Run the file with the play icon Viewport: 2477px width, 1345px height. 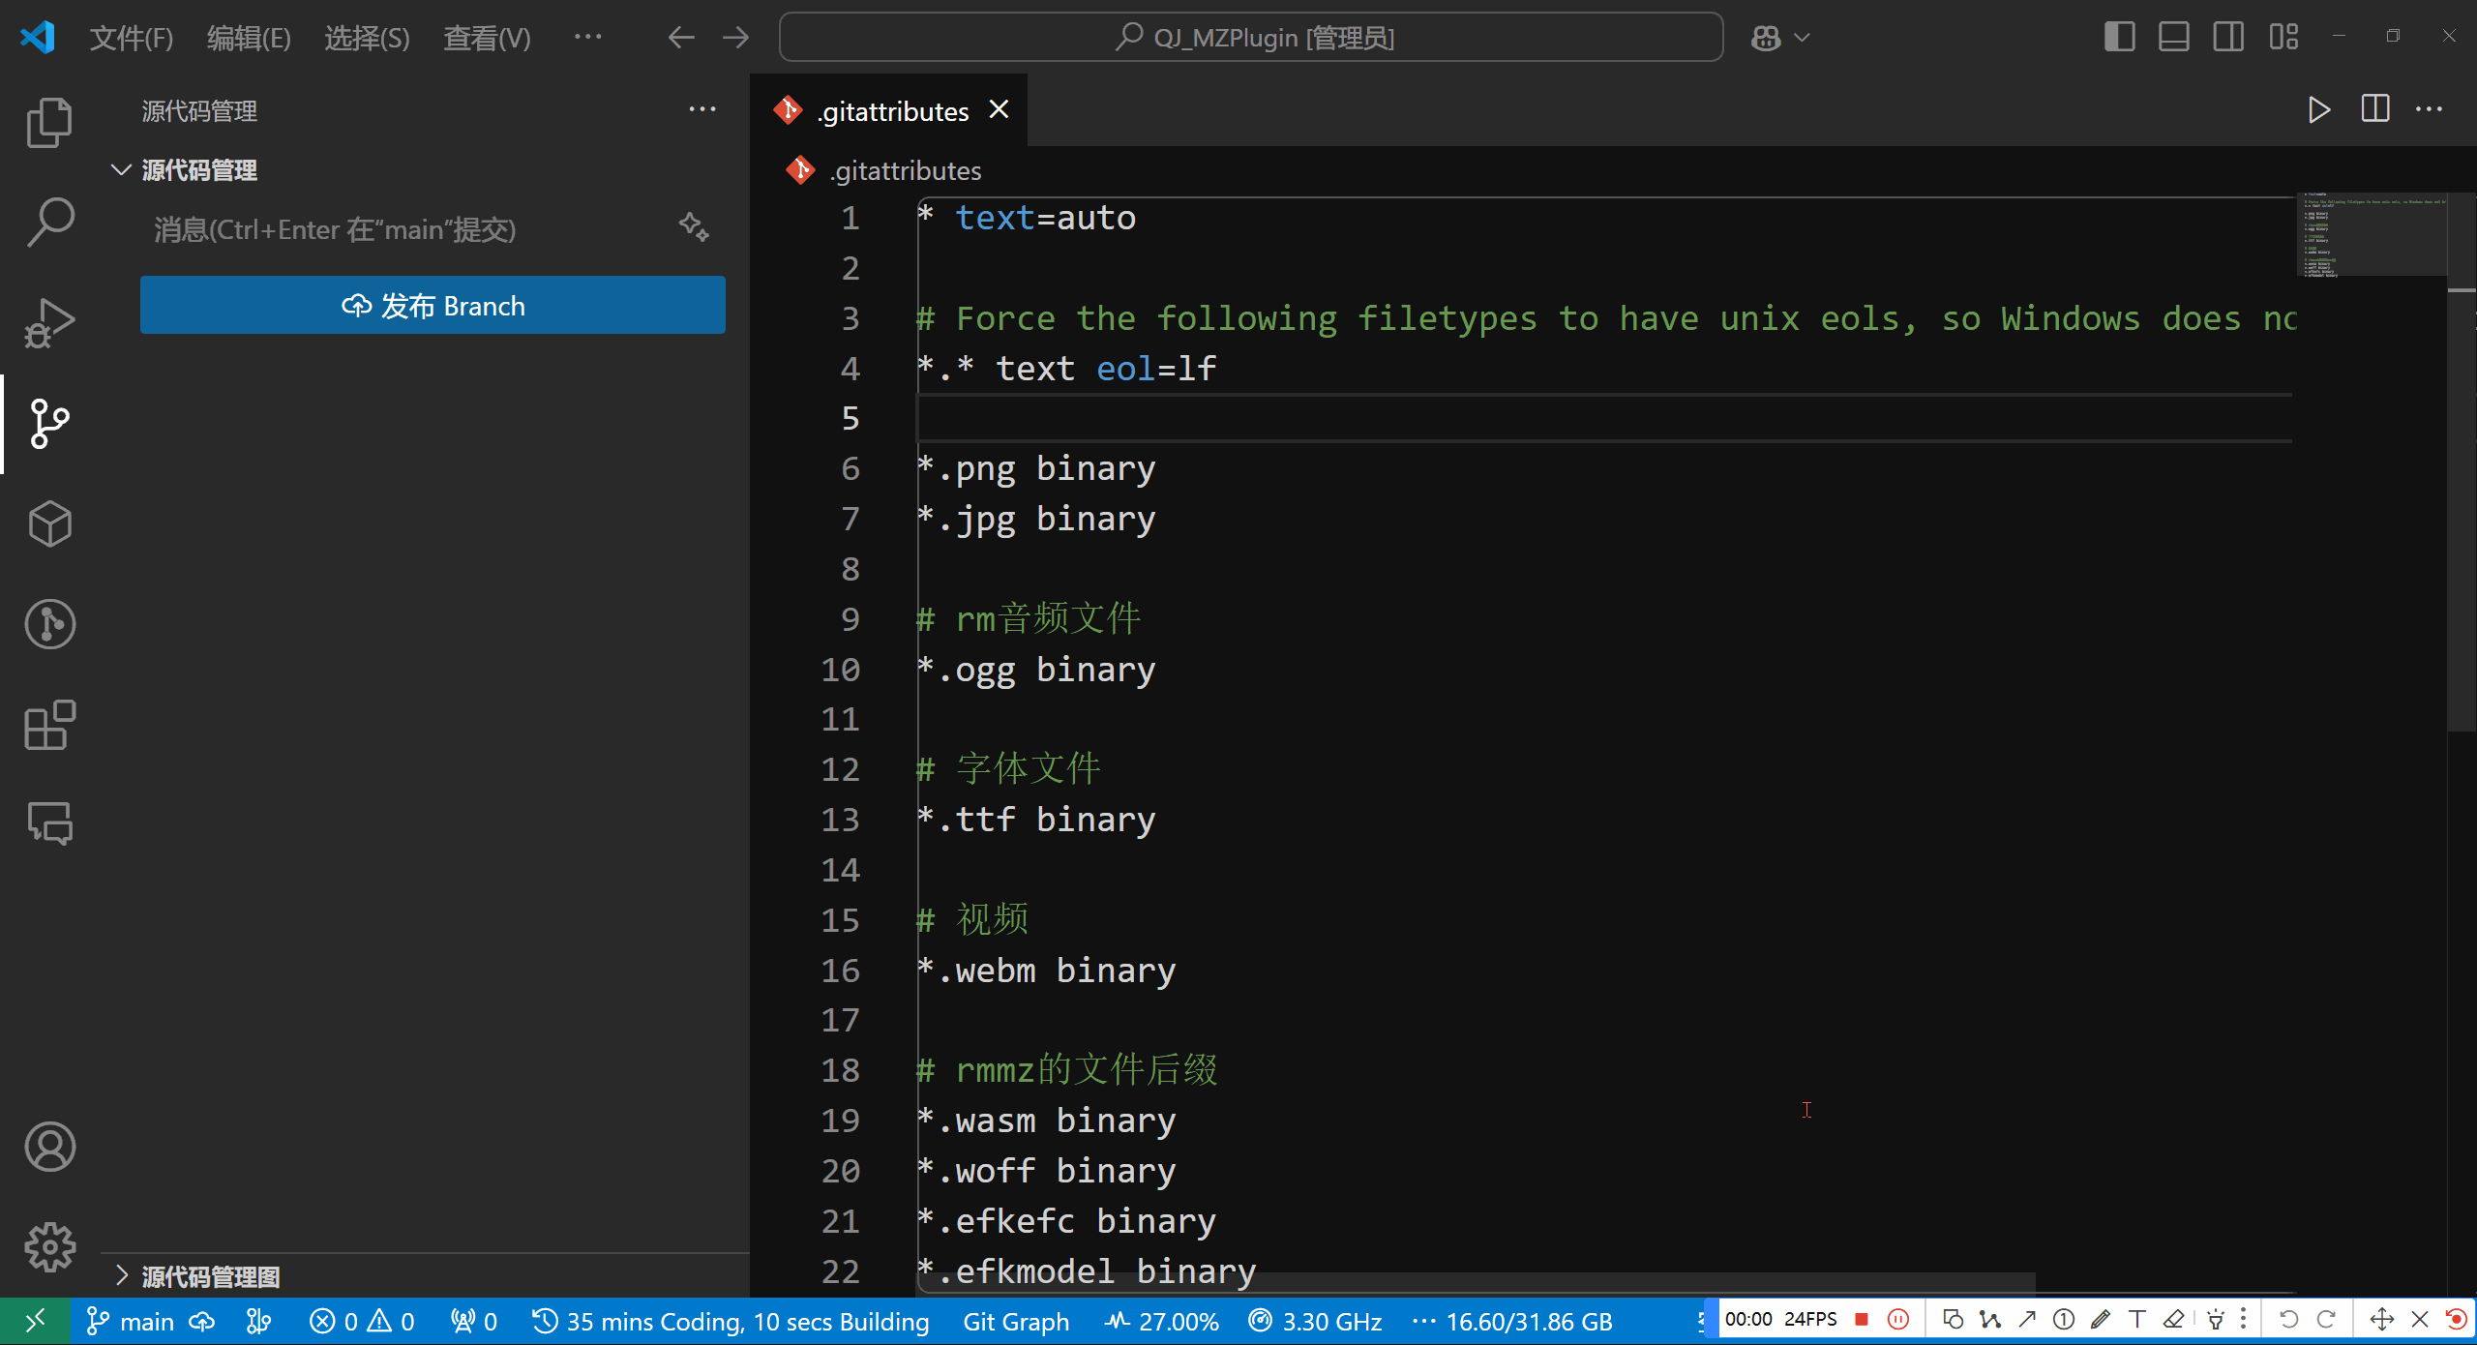click(x=2318, y=110)
